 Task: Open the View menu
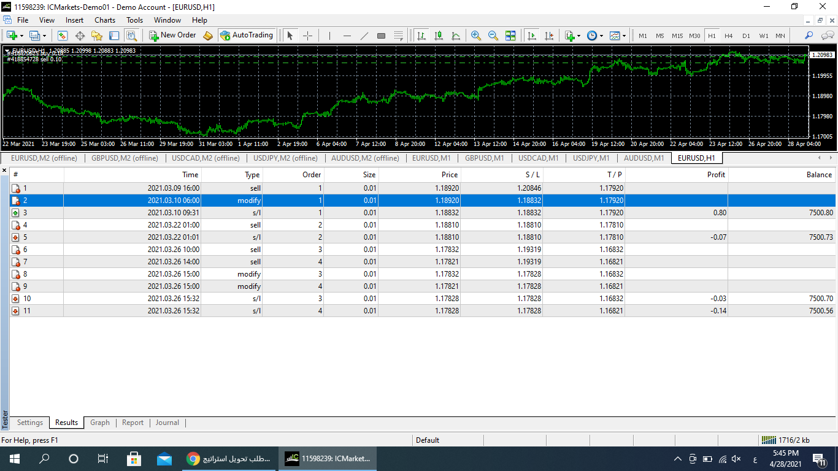(47, 20)
